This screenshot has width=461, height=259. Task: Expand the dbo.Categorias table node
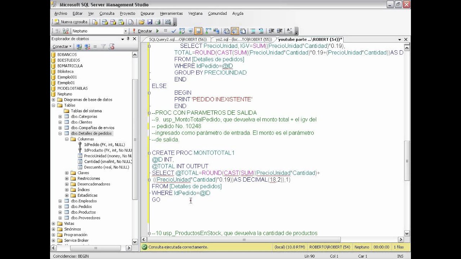pyautogui.click(x=60, y=117)
